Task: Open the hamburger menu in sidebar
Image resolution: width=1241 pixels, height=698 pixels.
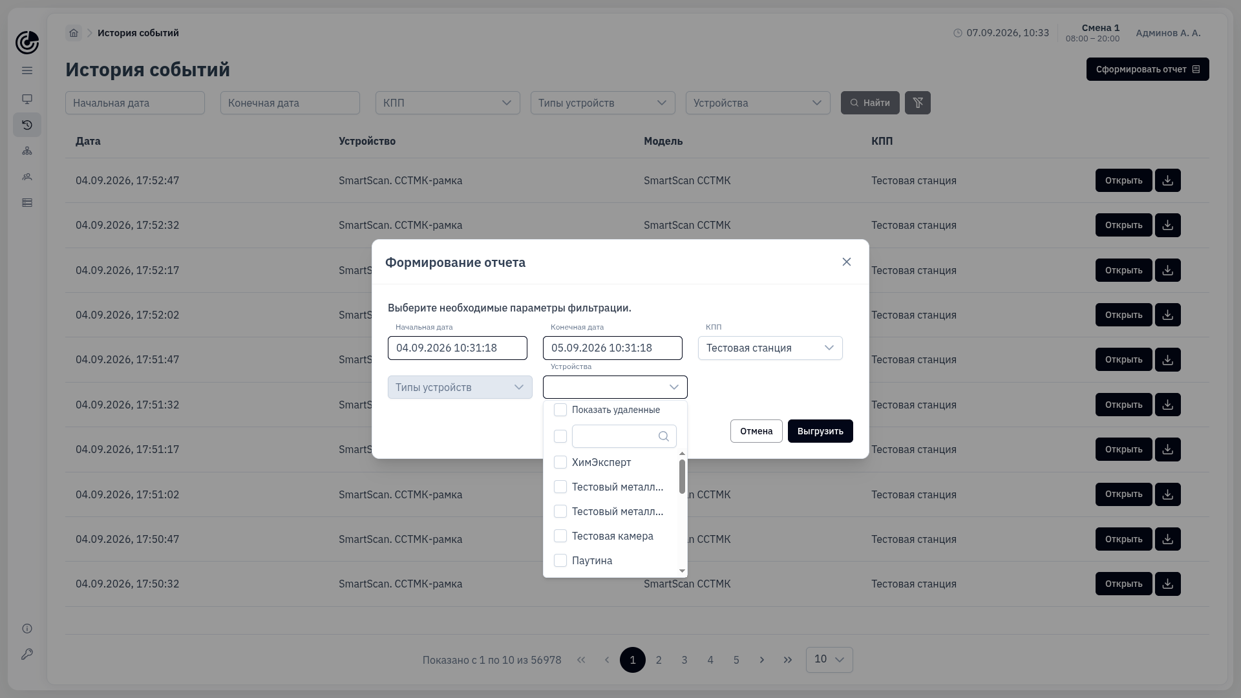Action: tap(27, 70)
